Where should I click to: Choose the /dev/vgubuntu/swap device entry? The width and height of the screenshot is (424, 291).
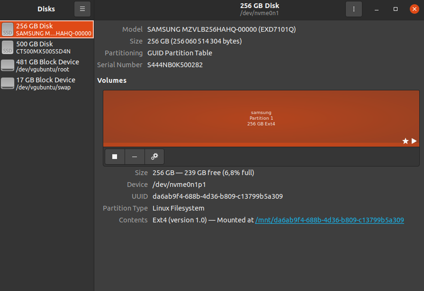point(47,83)
